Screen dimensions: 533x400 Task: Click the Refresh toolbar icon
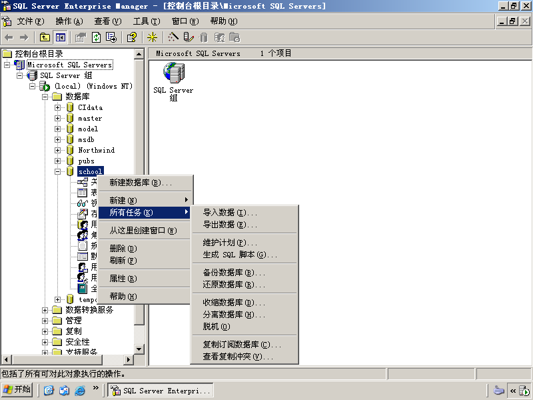pyautogui.click(x=97, y=37)
